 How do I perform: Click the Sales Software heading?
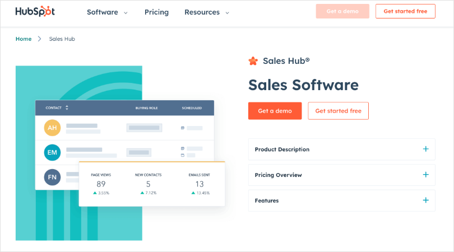[303, 85]
